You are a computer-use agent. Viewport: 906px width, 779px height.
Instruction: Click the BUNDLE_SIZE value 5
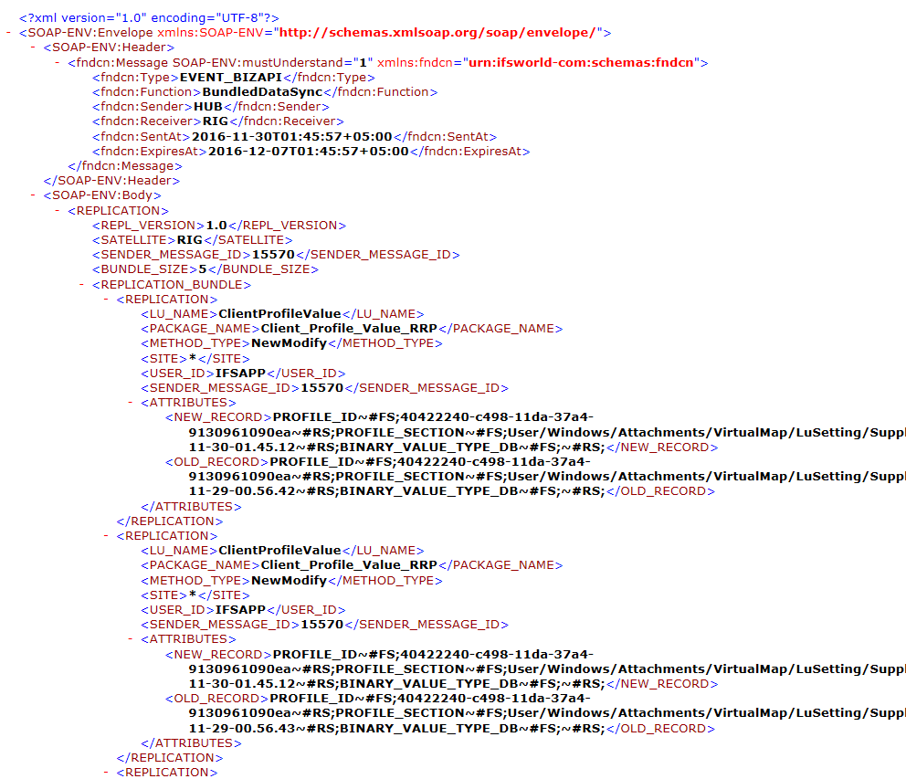click(203, 269)
